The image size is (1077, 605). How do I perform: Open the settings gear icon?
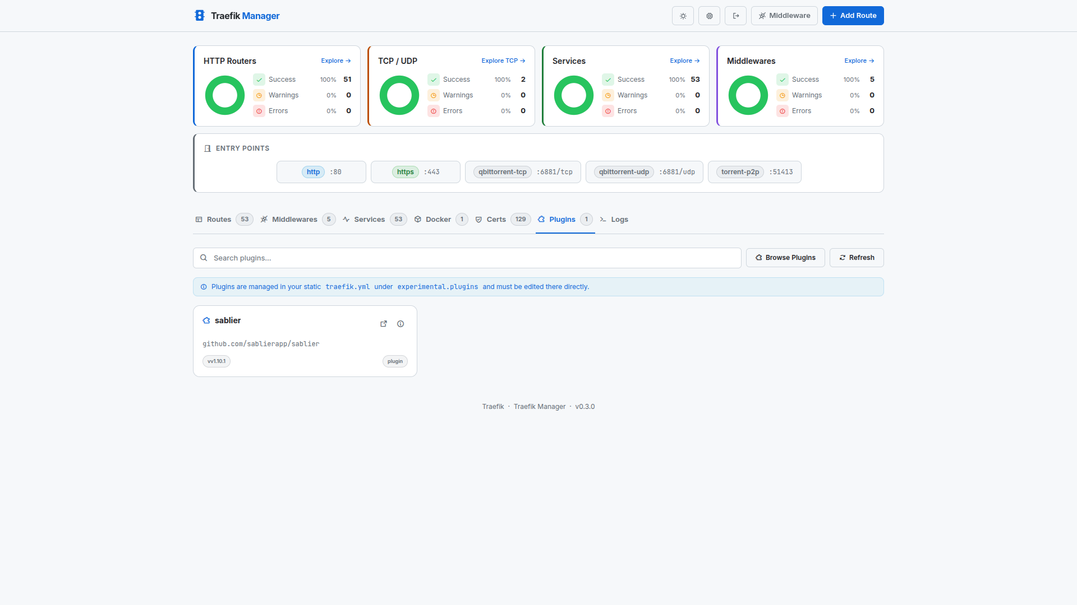click(709, 16)
